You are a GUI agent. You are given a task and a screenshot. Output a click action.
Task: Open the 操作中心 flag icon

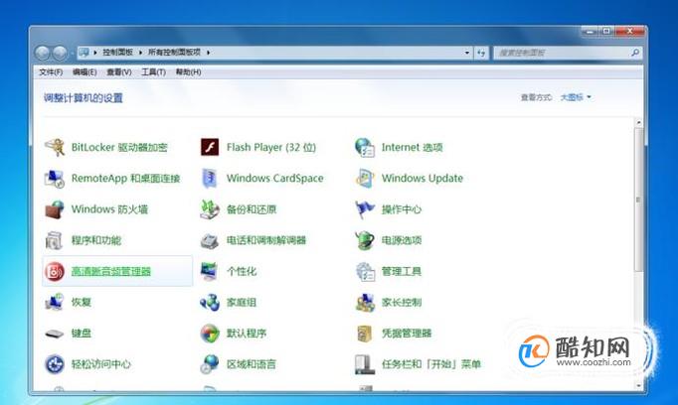click(365, 209)
